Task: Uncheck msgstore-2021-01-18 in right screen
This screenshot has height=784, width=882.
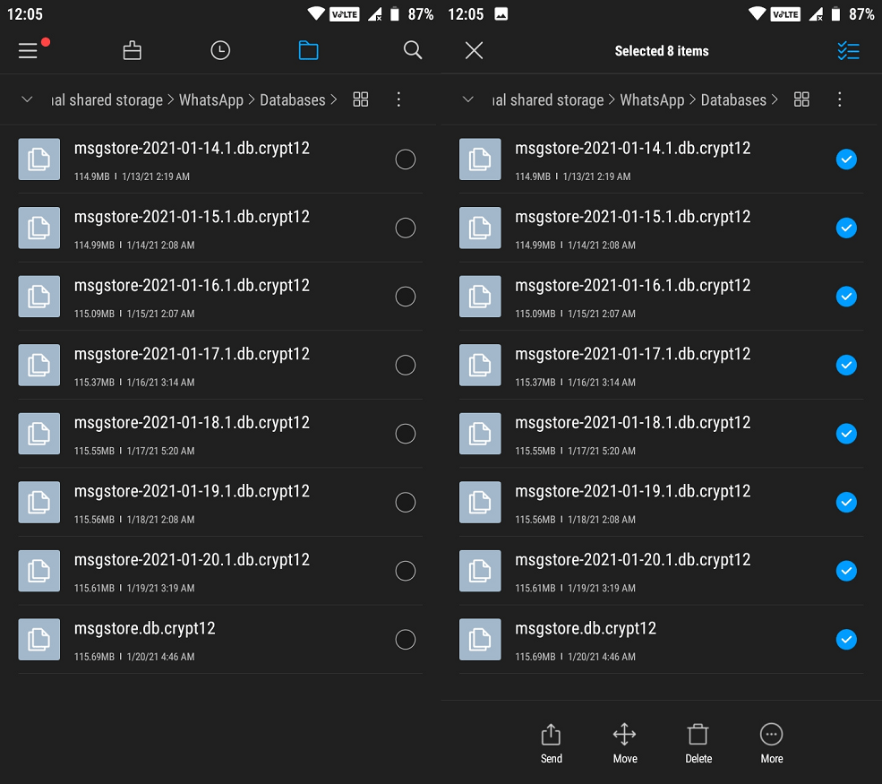Action: pos(846,434)
